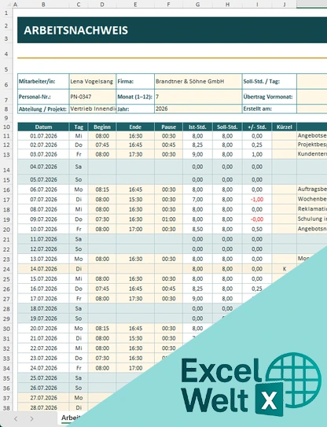Select the Kürzel K cell on 14.07.2026
Image resolution: width=327 pixels, height=427 pixels.
[x=285, y=269]
